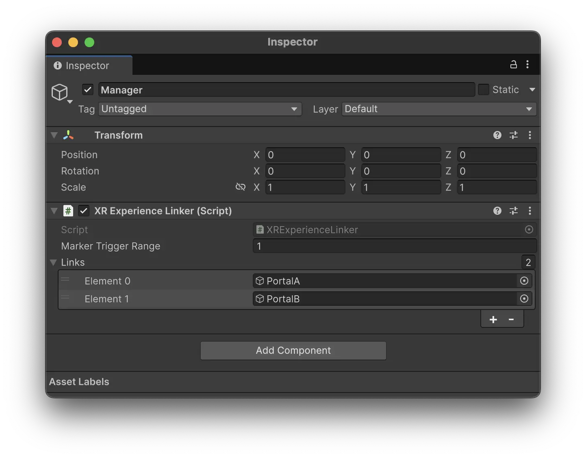
Task: Toggle the constrained scale proportions chain icon
Action: [x=241, y=187]
